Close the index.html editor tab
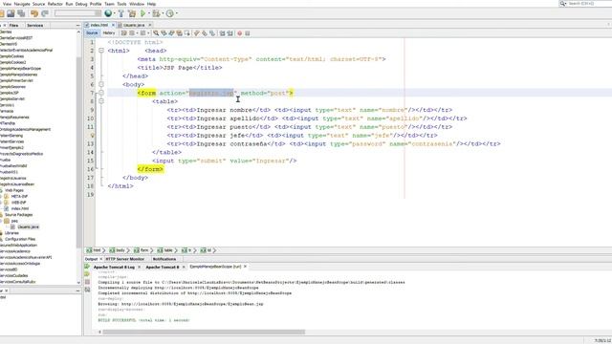 [x=113, y=25]
